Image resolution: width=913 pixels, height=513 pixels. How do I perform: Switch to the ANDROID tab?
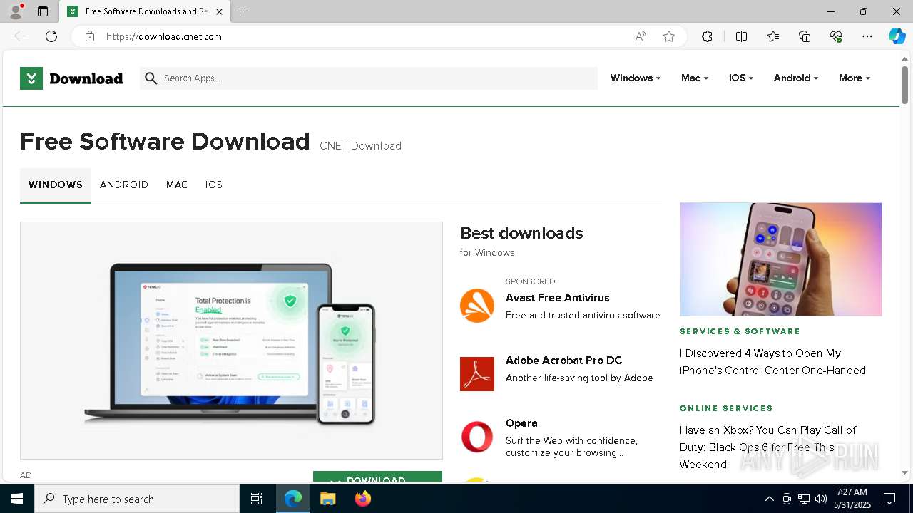[124, 185]
